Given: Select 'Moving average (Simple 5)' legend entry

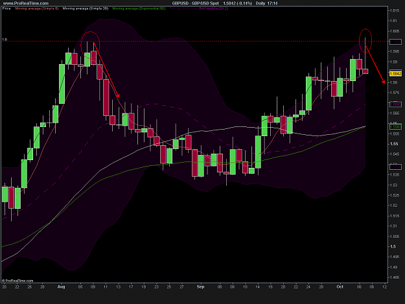Looking at the screenshot, I should (37, 8).
